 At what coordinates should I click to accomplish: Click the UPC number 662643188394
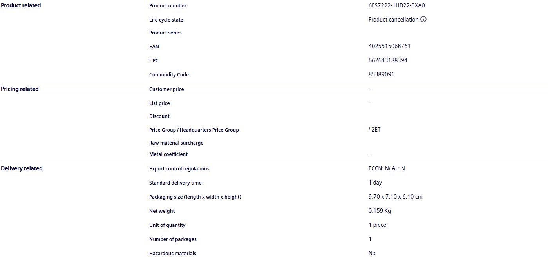click(388, 60)
